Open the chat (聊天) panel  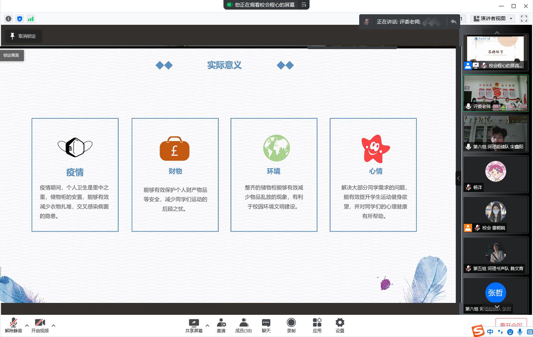[x=266, y=325]
